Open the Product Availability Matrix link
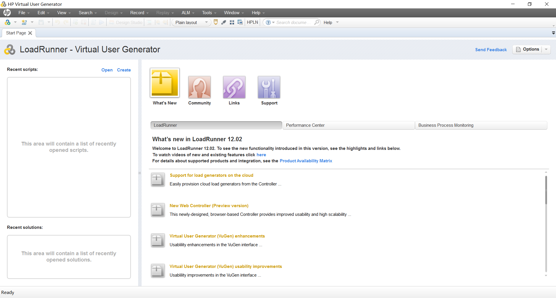Viewport: 556px width, 298px height. point(306,161)
